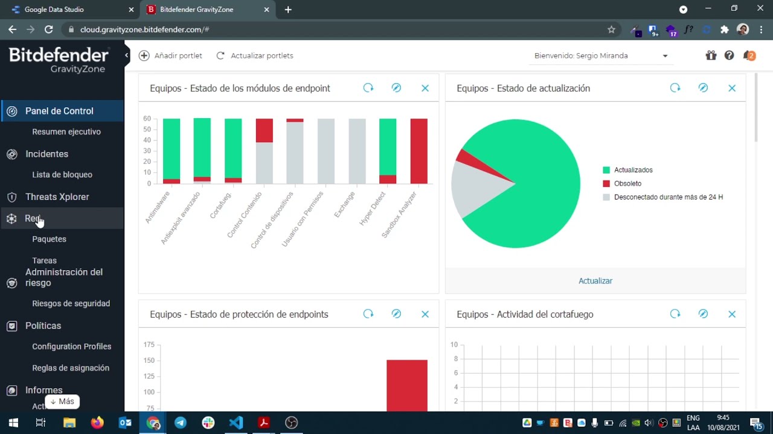Collapse the sidebar with the arrow handle
Image resolution: width=773 pixels, height=434 pixels.
tap(127, 55)
